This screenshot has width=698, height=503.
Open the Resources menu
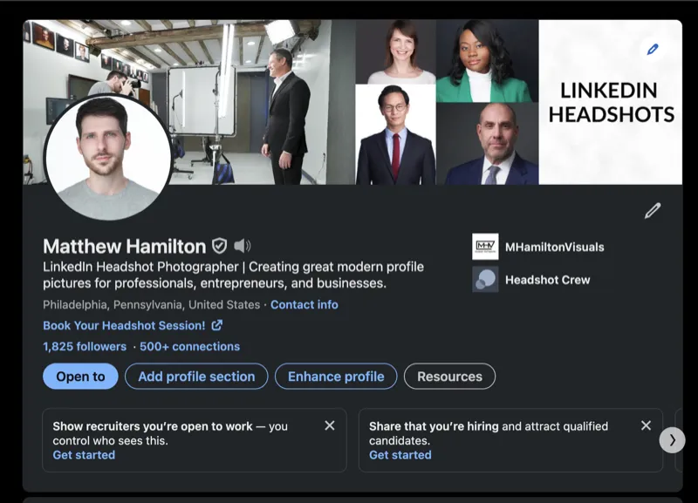pyautogui.click(x=449, y=377)
